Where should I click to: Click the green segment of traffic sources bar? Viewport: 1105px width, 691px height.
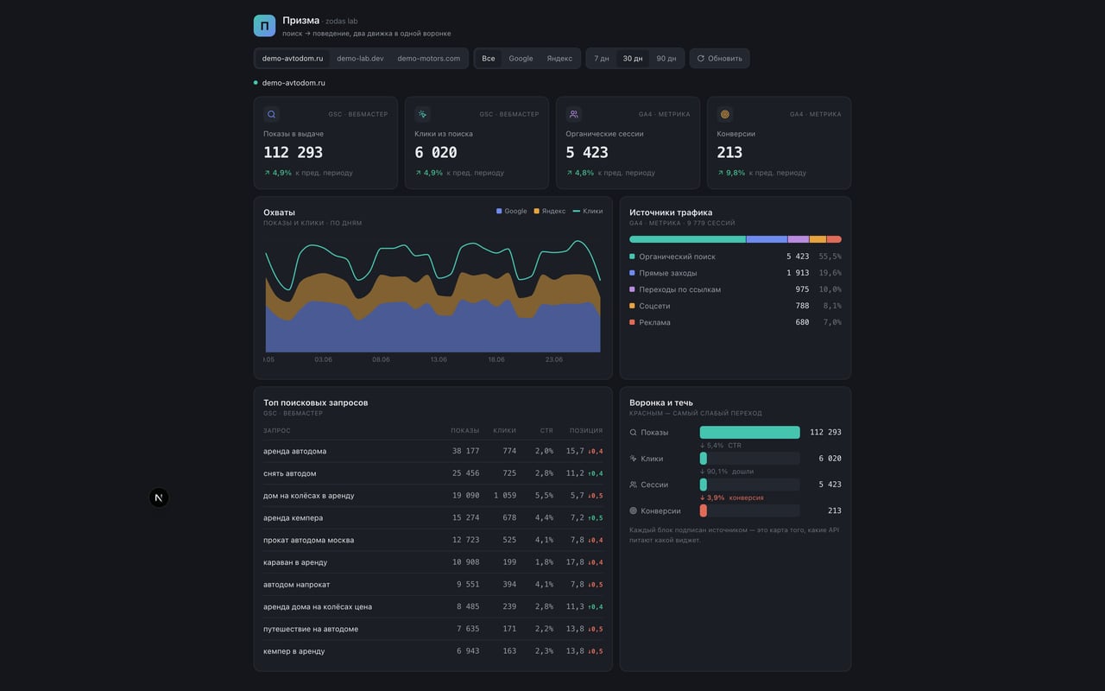point(687,239)
